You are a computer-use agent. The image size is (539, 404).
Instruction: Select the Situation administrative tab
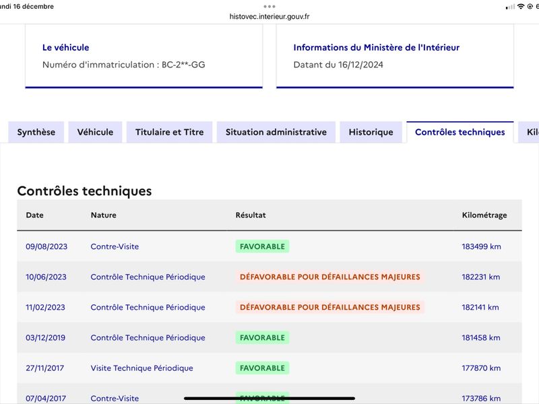coord(276,132)
